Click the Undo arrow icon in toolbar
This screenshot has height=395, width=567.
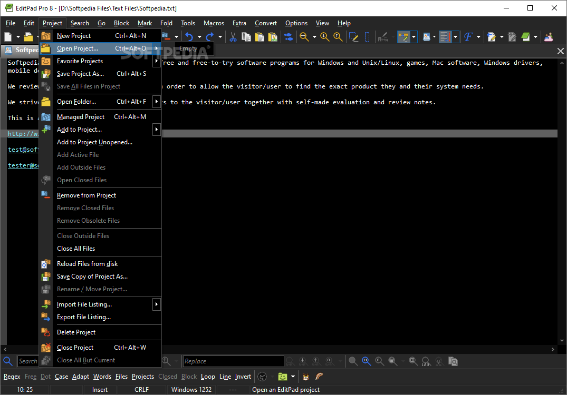pyautogui.click(x=189, y=36)
